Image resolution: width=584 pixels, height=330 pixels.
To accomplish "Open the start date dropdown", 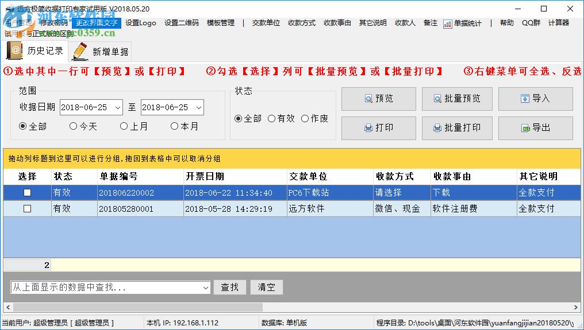I will pyautogui.click(x=117, y=107).
